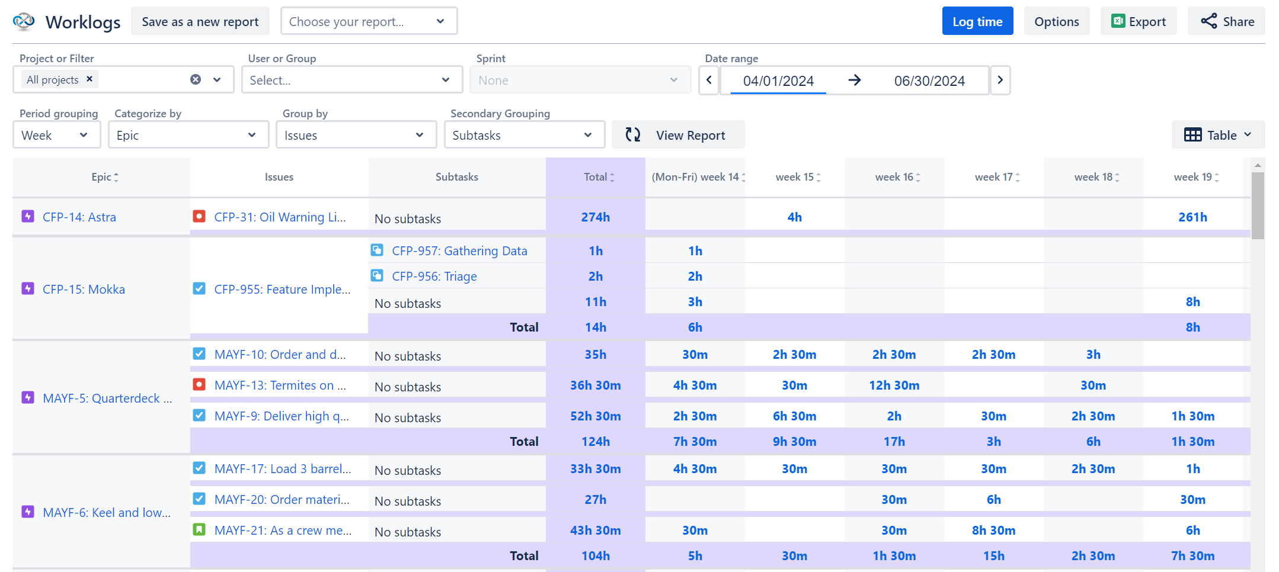Select the purple epic icon beside CFP-14: Astra

pos(28,217)
